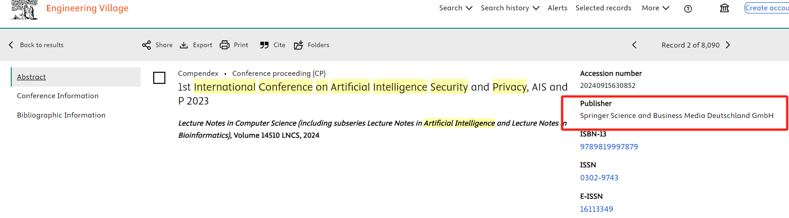Click the Export download icon
Viewport: 789px width, 218px height.
pyautogui.click(x=184, y=45)
